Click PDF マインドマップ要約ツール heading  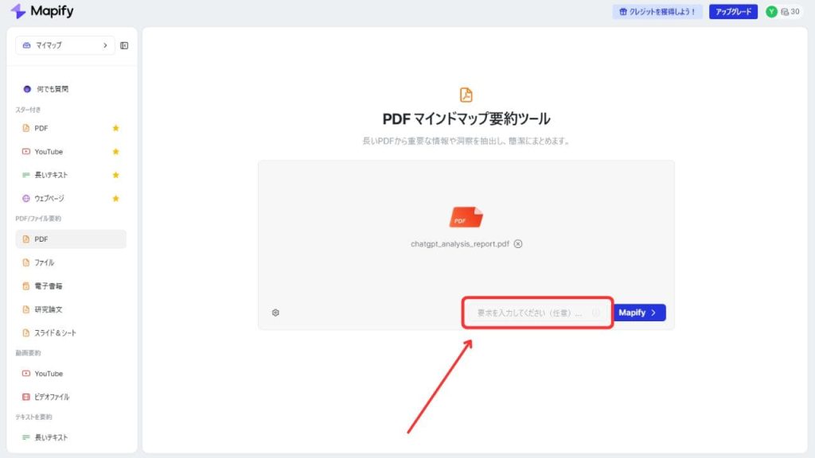pos(466,119)
